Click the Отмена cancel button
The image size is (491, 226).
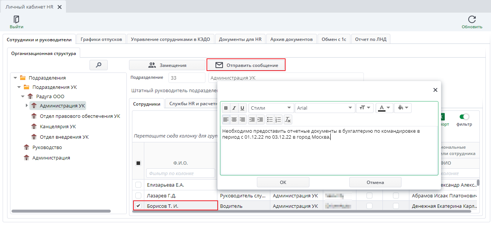coord(375,182)
